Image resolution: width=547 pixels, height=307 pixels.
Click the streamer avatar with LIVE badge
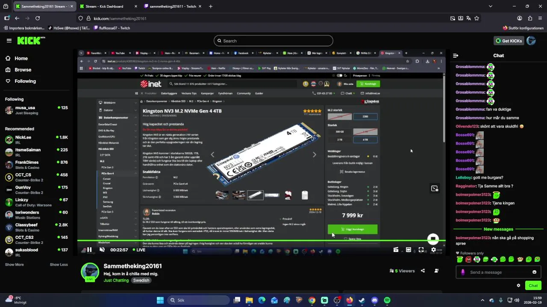point(90,272)
